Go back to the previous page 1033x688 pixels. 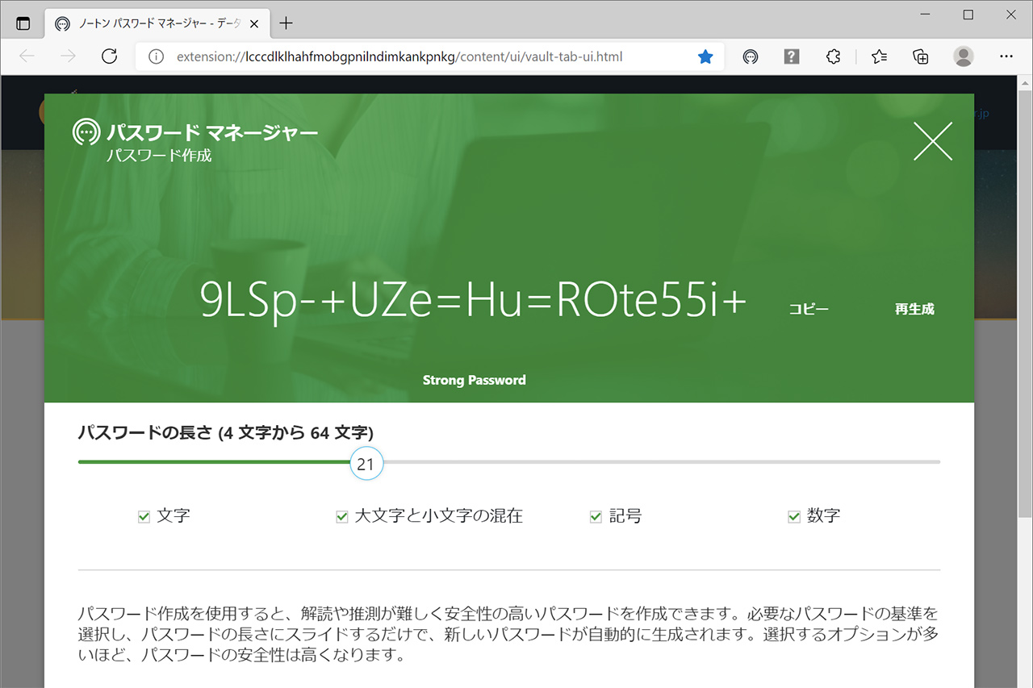(27, 56)
